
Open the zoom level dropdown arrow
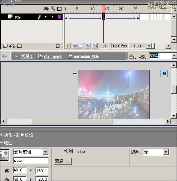click(174, 56)
